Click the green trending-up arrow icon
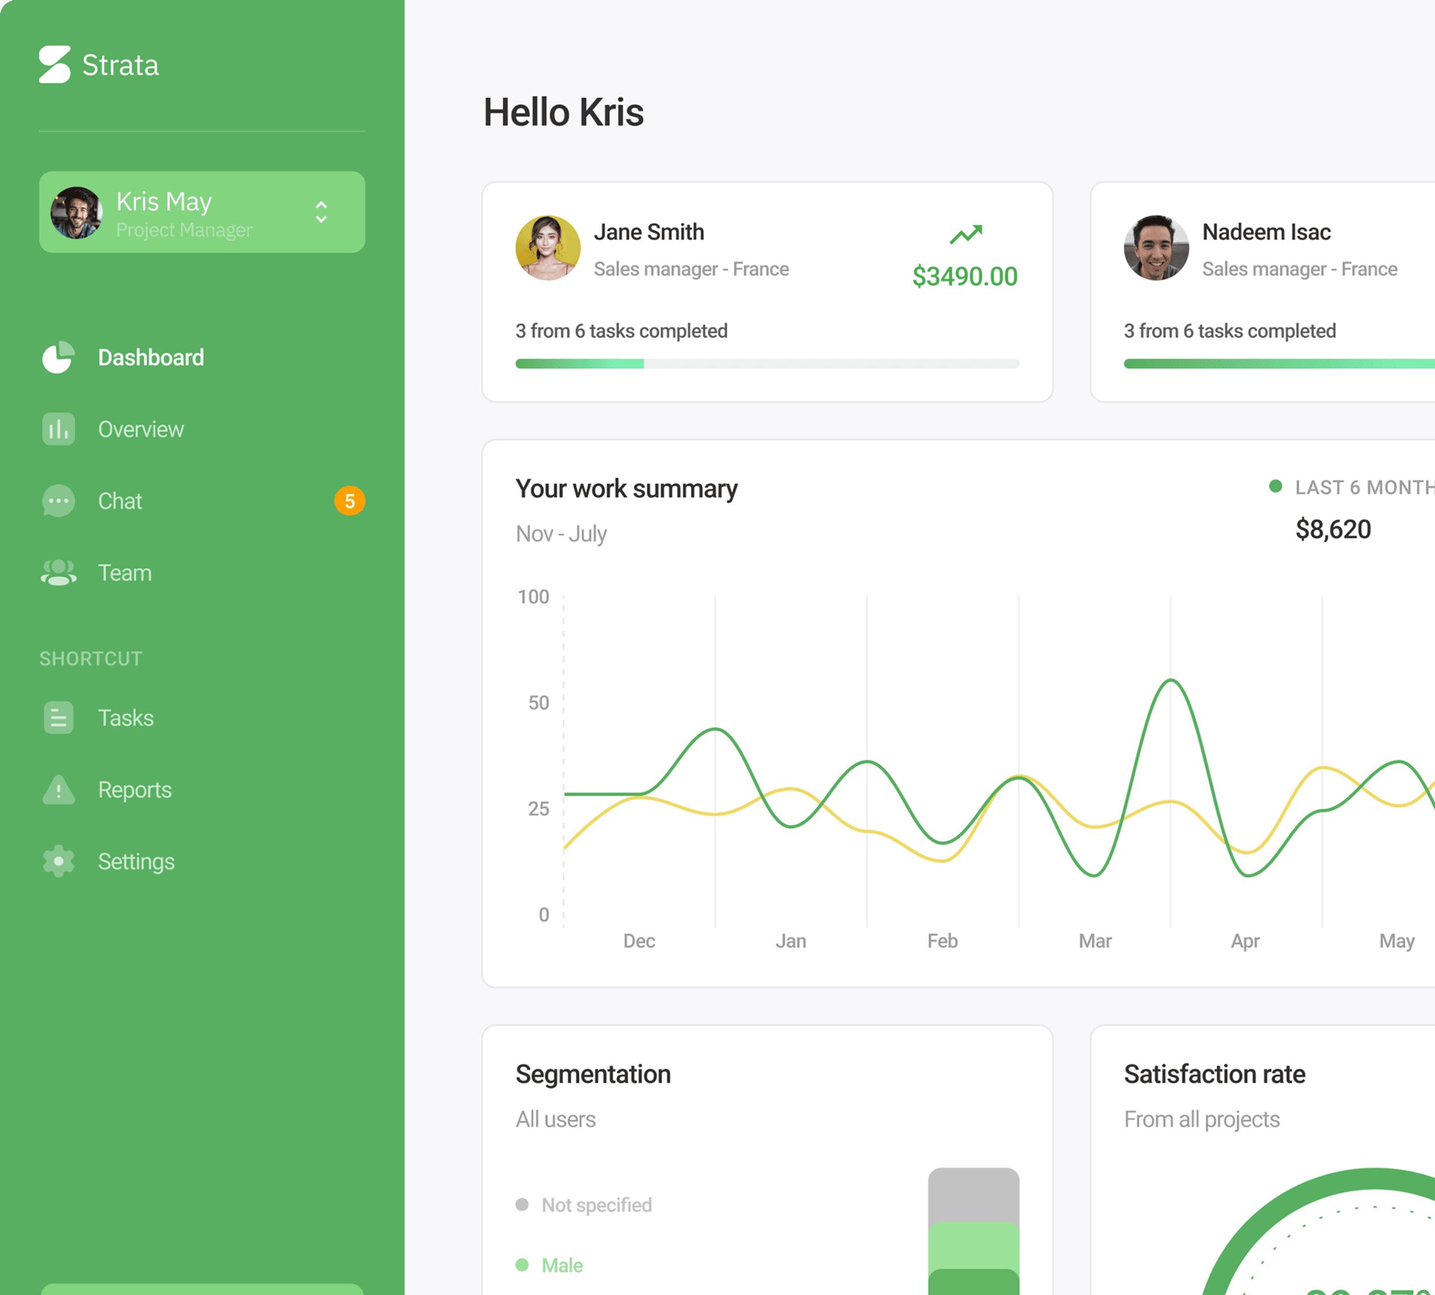Screen dimensions: 1435x1295 coord(966,234)
